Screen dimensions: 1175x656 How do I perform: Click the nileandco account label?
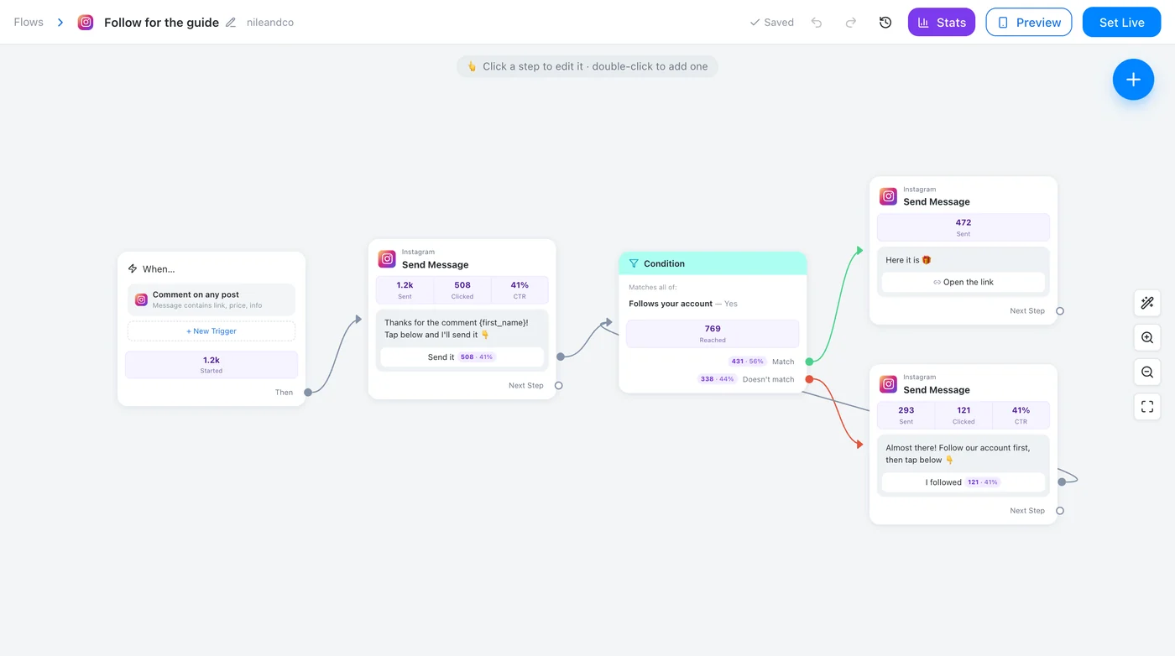[270, 23]
